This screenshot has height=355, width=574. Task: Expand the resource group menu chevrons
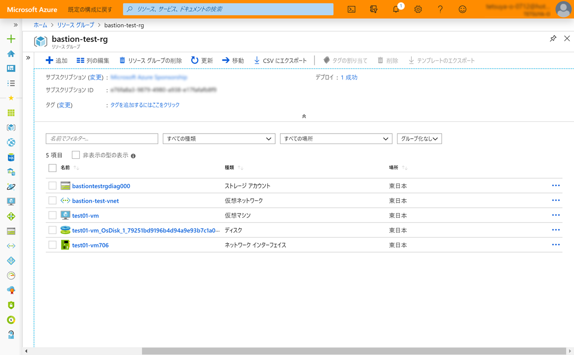(x=28, y=58)
